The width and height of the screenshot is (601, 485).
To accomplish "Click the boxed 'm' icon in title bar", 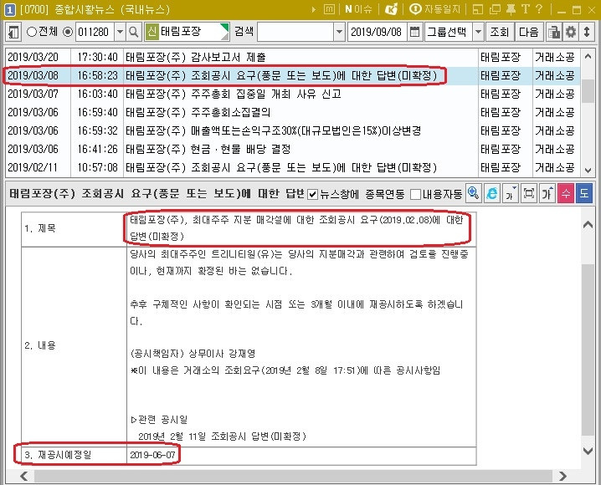I will pyautogui.click(x=329, y=9).
